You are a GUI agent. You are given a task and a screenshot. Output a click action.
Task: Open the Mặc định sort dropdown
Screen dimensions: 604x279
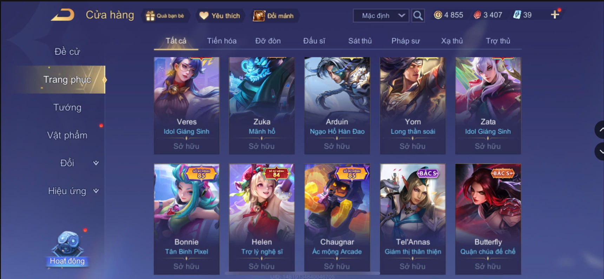tap(381, 16)
